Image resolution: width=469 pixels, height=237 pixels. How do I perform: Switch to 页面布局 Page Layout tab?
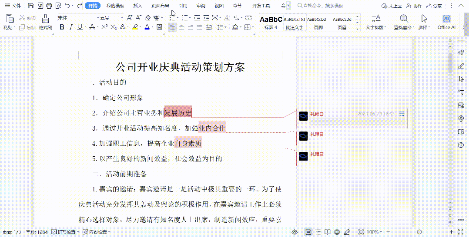(160, 6)
